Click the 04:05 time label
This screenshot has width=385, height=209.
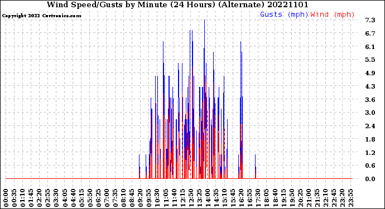tap(65, 198)
